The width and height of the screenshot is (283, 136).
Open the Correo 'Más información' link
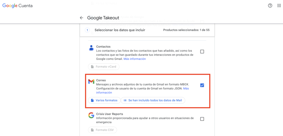(186, 89)
